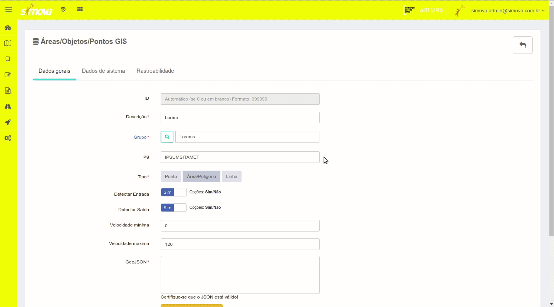Click the Grupo search magnifier button
The height and width of the screenshot is (307, 554).
pos(167,137)
